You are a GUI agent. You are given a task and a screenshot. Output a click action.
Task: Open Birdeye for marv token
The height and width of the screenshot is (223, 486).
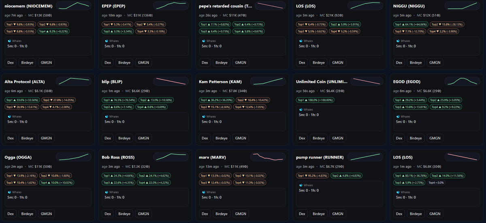222,214
